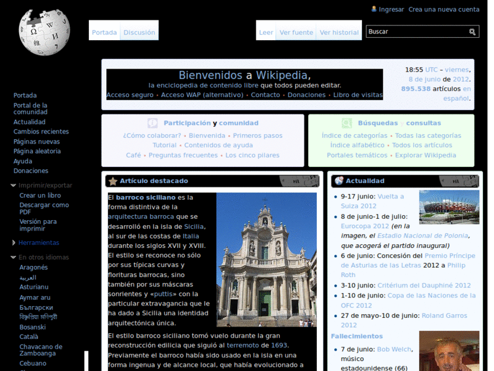494x371 pixels.
Task: Open the Ver fuente tab
Action: (296, 32)
